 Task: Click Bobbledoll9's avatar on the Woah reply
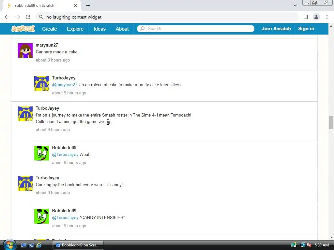pyautogui.click(x=41, y=153)
